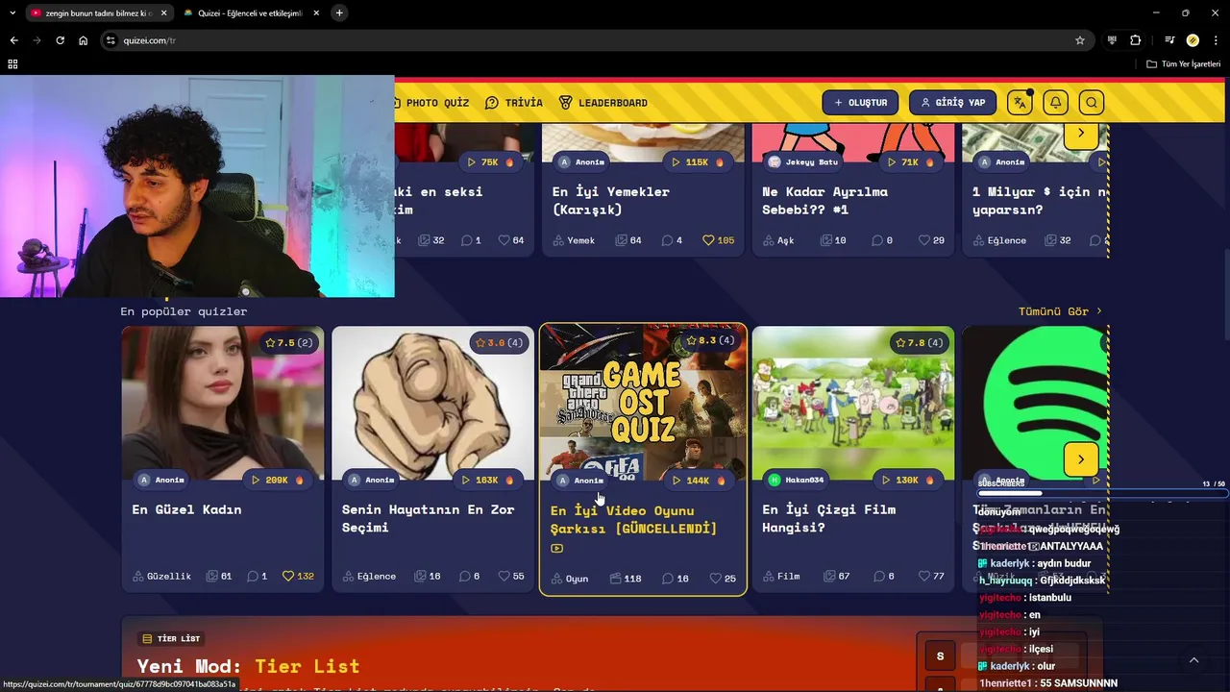The width and height of the screenshot is (1230, 692).
Task: Click the browser back arrow
Action: coord(13,40)
